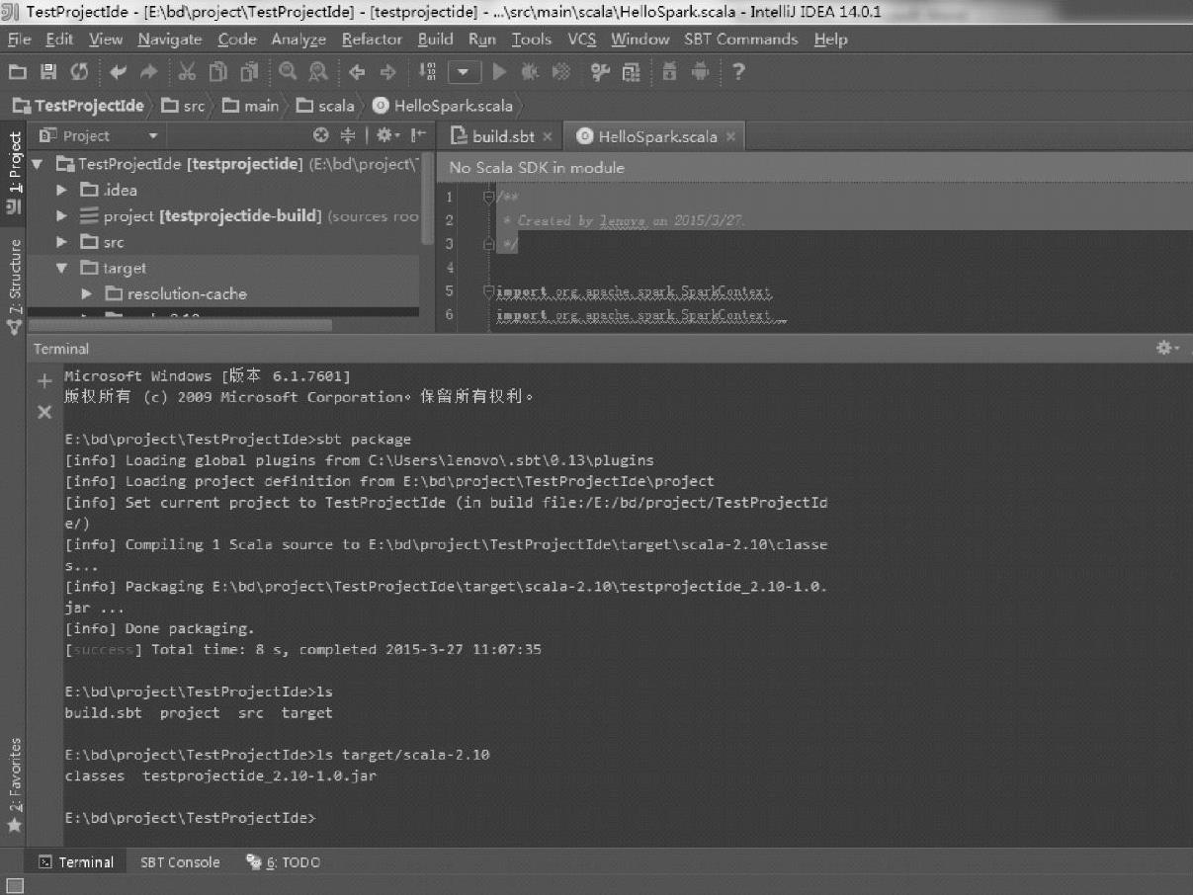Click the Replace icon in toolbar
The width and height of the screenshot is (1193, 895).
318,72
